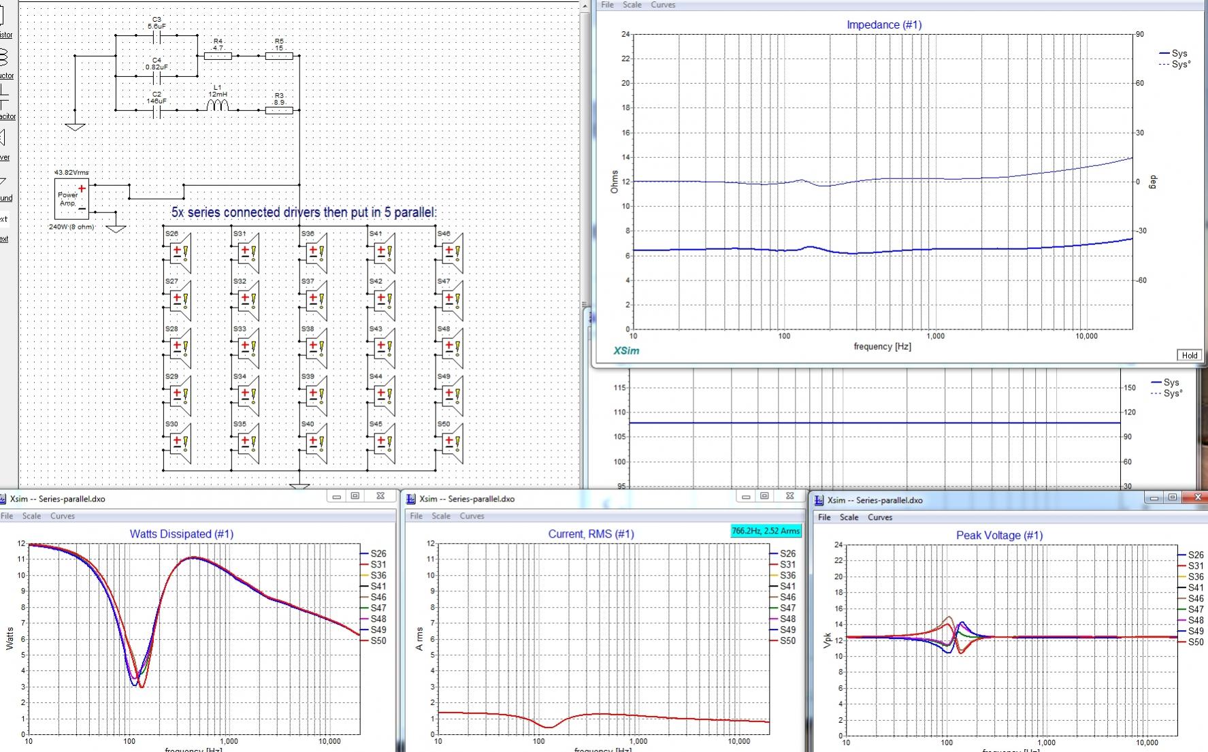
Task: Click S50 legend entry in Current RMS graph
Action: click(x=783, y=640)
